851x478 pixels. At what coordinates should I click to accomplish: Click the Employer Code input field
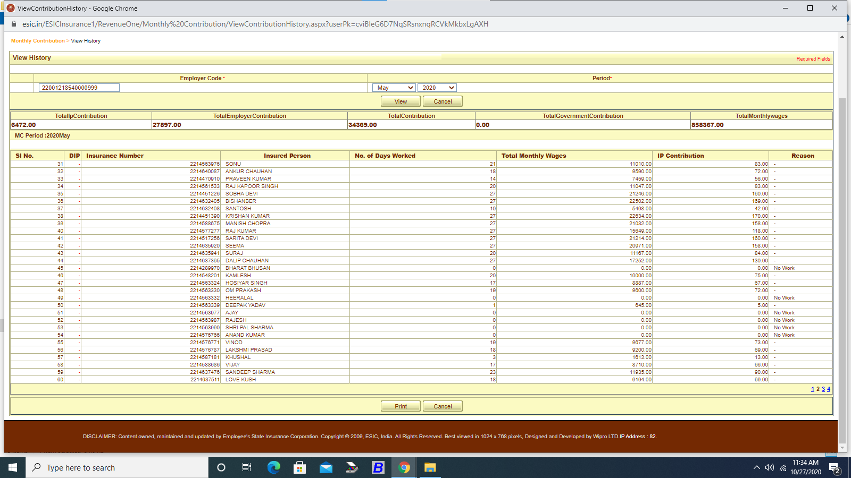click(x=79, y=88)
